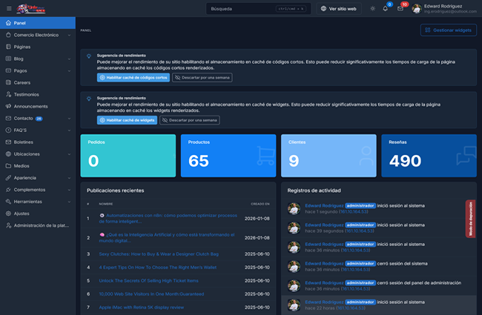This screenshot has height=315, width=482.
Task: Expand Comercio Electrónico chevron
Action: [x=69, y=35]
